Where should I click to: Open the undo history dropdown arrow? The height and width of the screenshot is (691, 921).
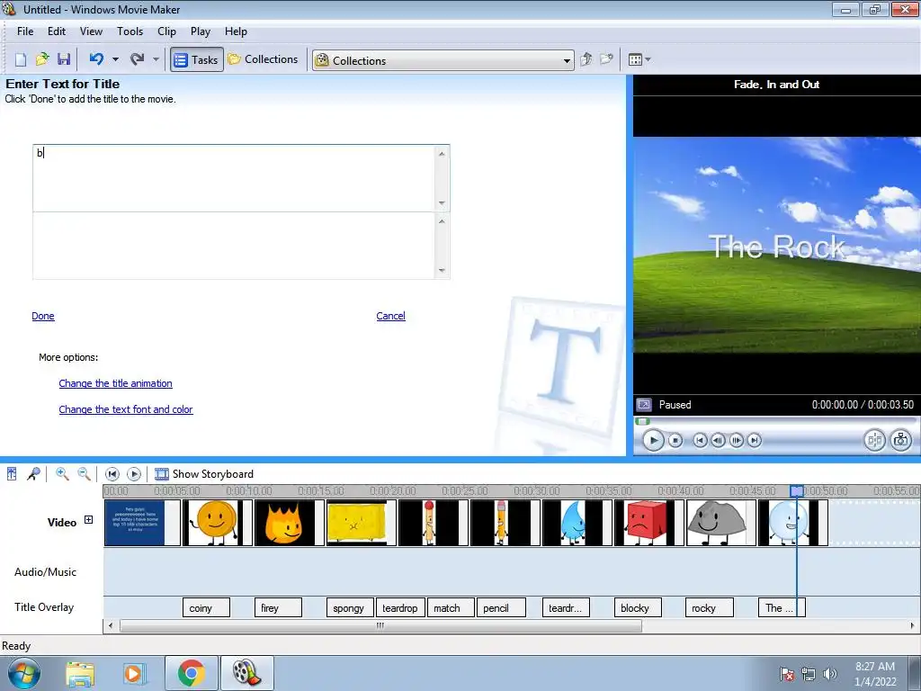[116, 59]
